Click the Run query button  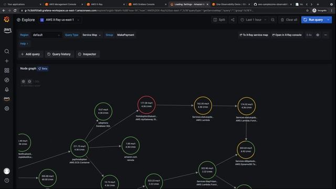point(313,20)
